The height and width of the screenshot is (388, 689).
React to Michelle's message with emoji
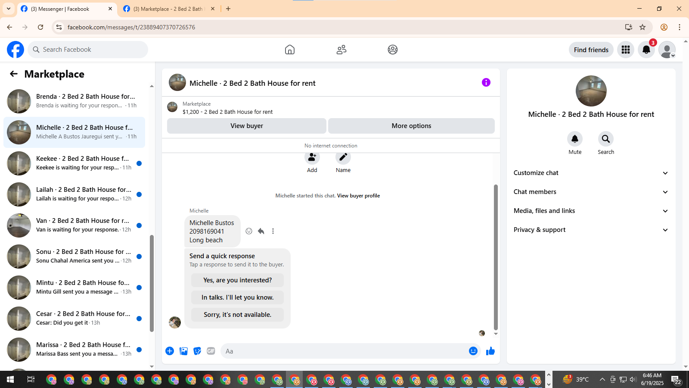pos(249,231)
